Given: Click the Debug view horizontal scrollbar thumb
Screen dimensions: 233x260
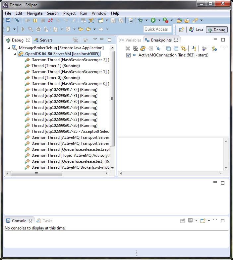Looking at the screenshot, I should click(x=36, y=173).
